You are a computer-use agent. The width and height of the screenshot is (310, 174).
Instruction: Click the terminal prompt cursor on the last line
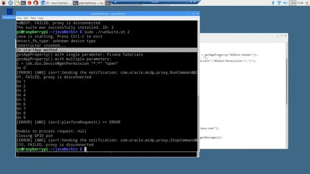coord(85,149)
